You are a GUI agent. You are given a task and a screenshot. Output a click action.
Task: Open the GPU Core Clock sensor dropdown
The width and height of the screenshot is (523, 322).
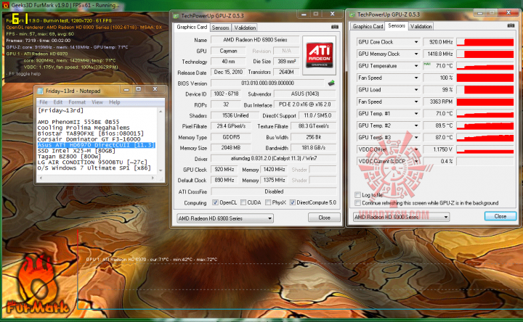click(x=416, y=42)
